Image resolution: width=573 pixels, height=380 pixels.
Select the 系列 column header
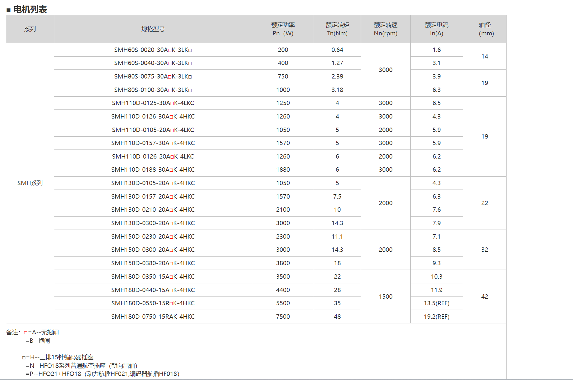30,29
